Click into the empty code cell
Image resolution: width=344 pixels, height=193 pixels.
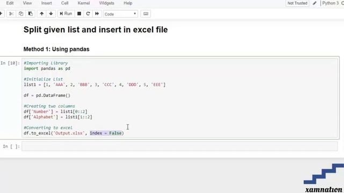click(x=180, y=146)
